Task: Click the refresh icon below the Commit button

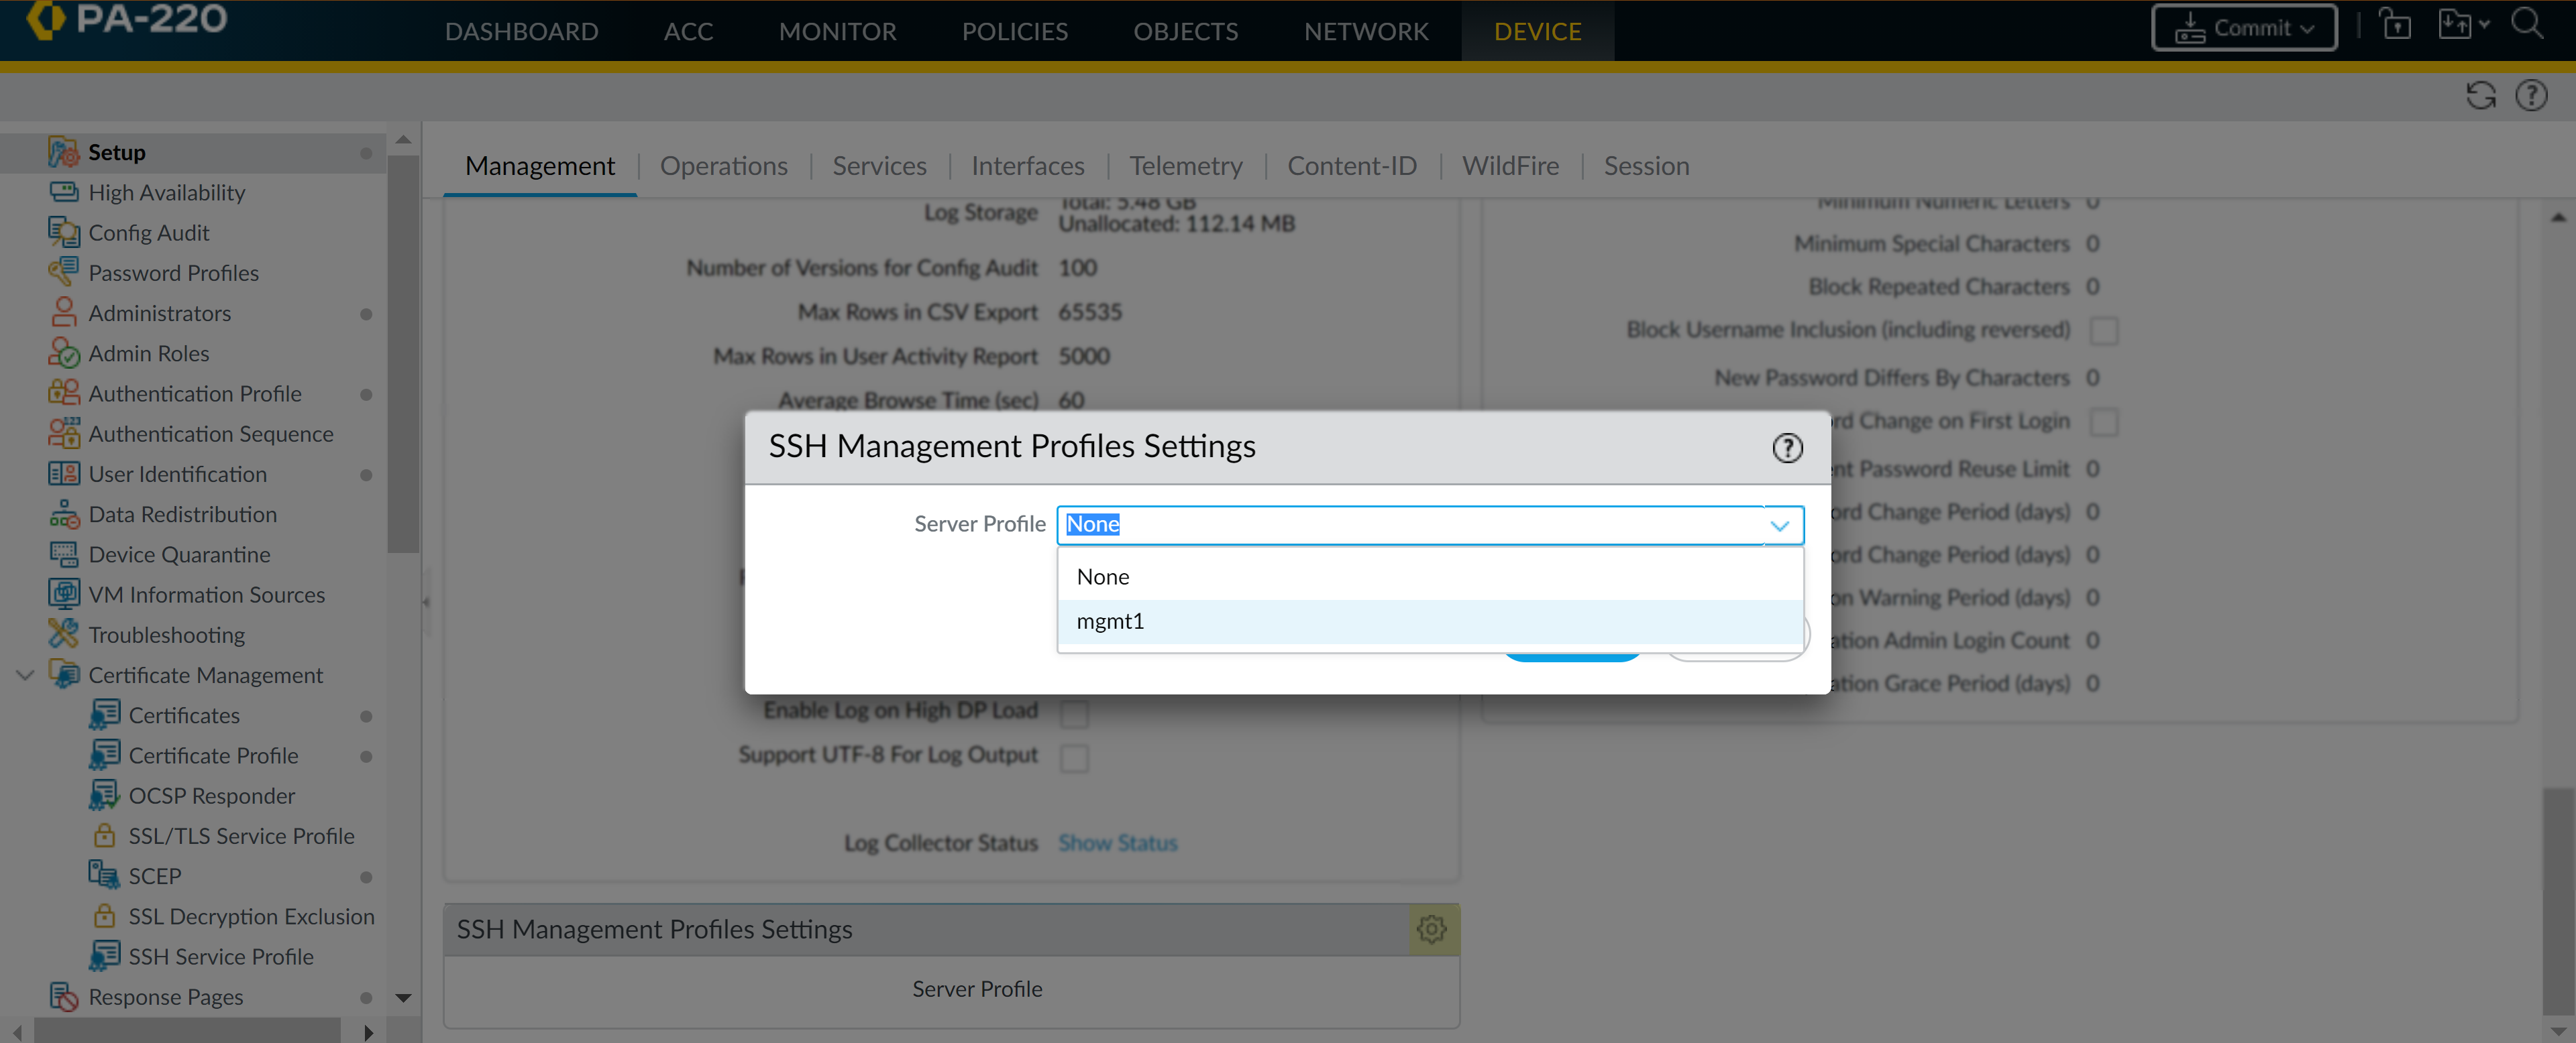Action: tap(2480, 96)
